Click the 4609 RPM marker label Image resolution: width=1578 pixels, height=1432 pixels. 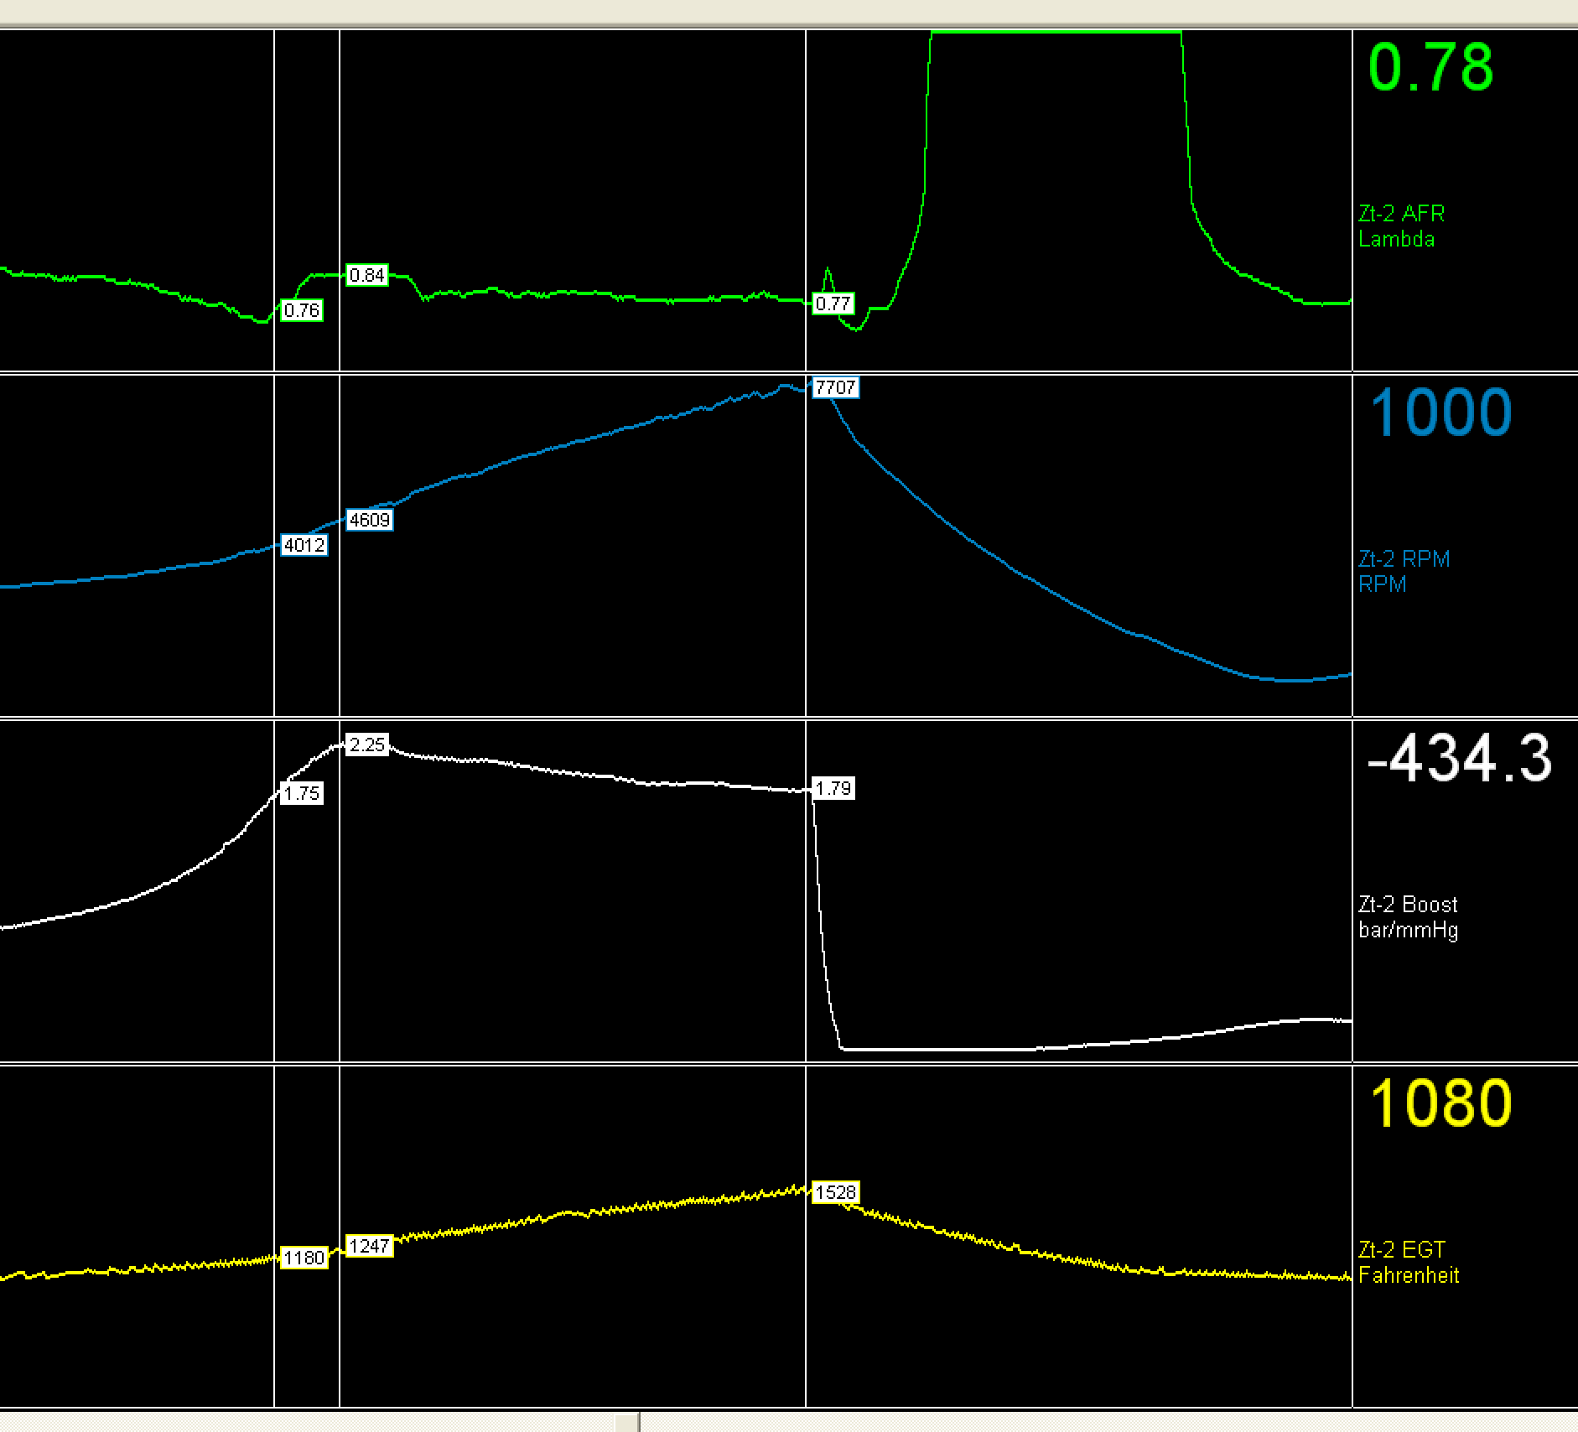tap(370, 520)
